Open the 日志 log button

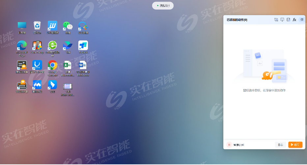(280, 145)
